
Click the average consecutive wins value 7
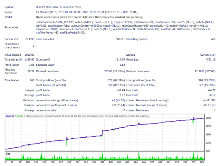pyautogui.click(x=124, y=110)
